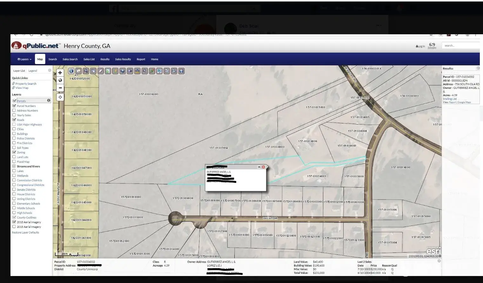The height and width of the screenshot is (283, 483).
Task: Uncheck the Zoning layer checkbox
Action: [x=14, y=152]
